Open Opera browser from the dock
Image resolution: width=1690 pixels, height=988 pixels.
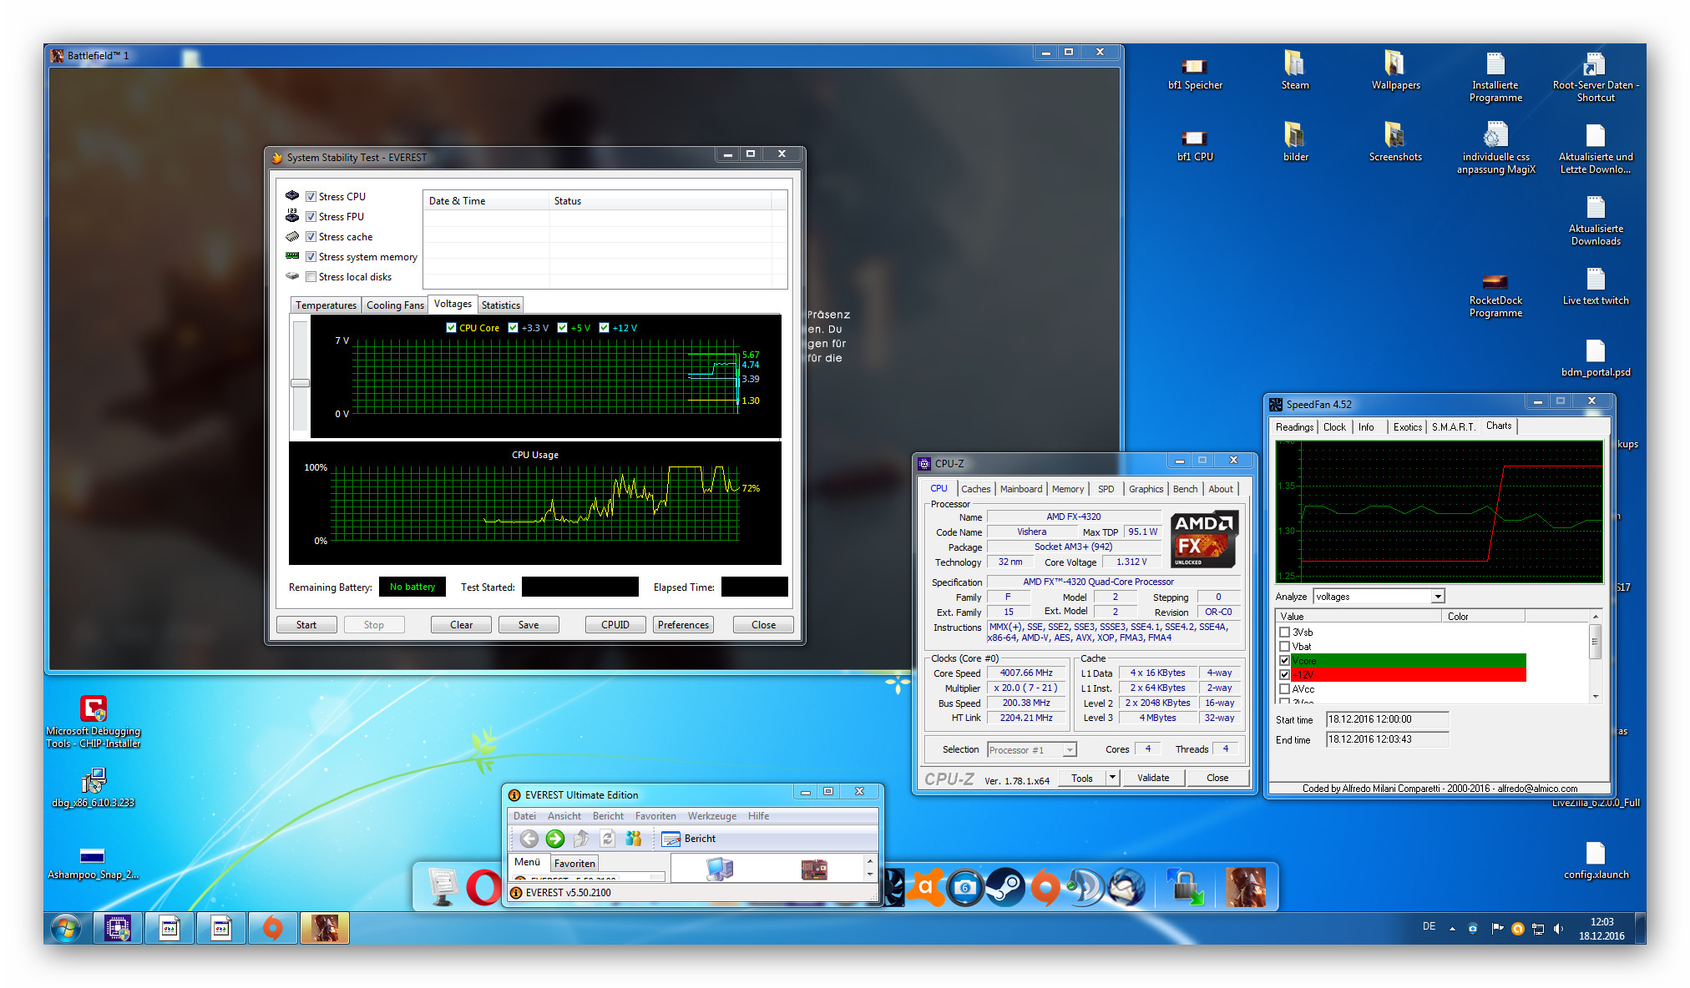[483, 887]
